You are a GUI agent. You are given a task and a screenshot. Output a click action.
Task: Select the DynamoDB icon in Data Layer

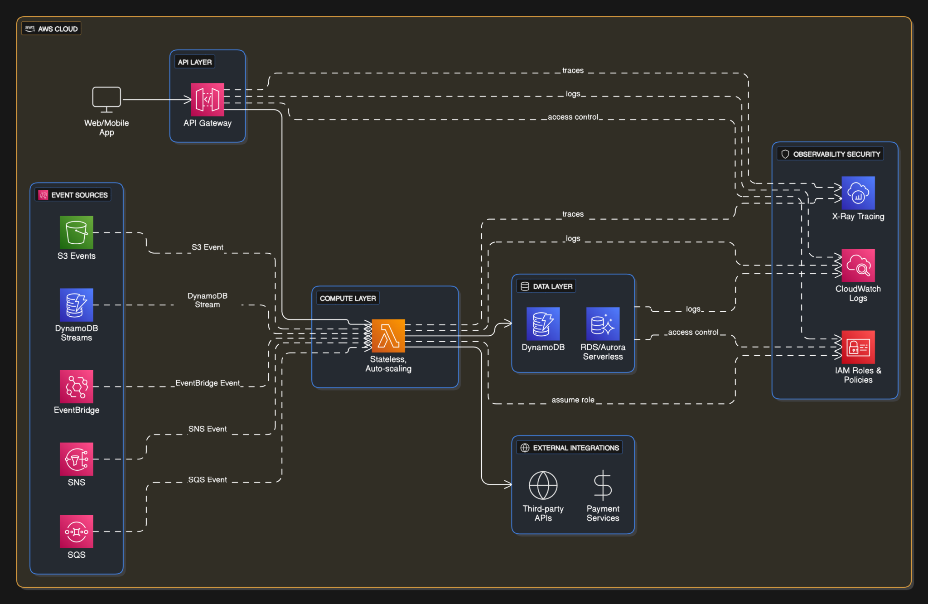point(542,324)
